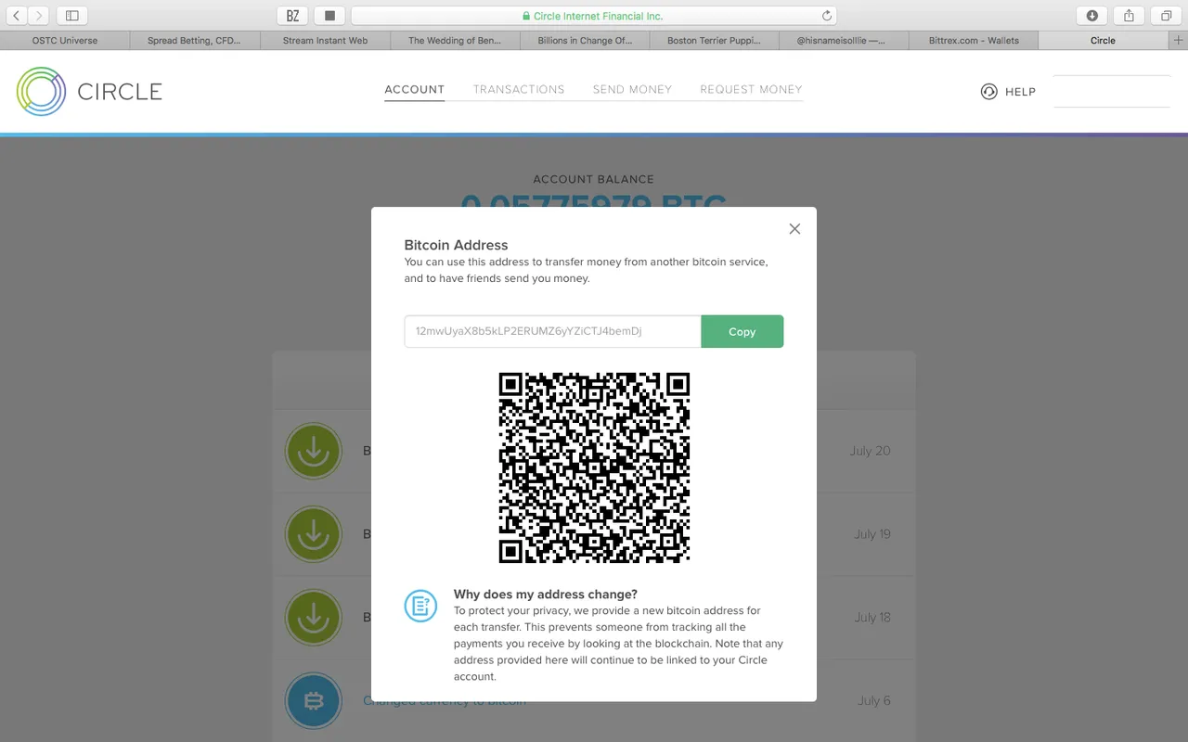Reload the page with the refresh icon
The height and width of the screenshot is (742, 1188).
point(827,16)
